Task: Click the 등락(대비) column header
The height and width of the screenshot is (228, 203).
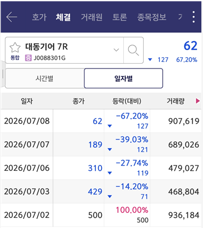Action: pos(127,101)
